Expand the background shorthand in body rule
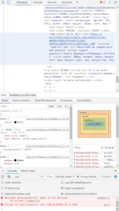Screen dimensions: 119x211 (21, 150)
